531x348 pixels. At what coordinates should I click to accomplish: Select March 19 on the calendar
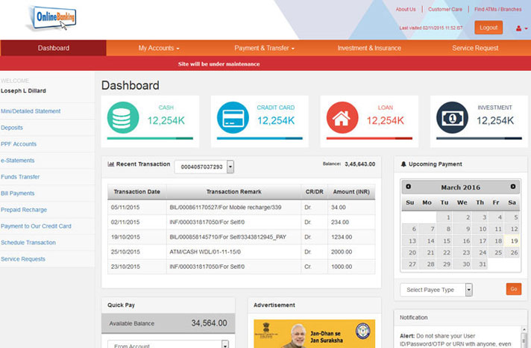point(512,241)
